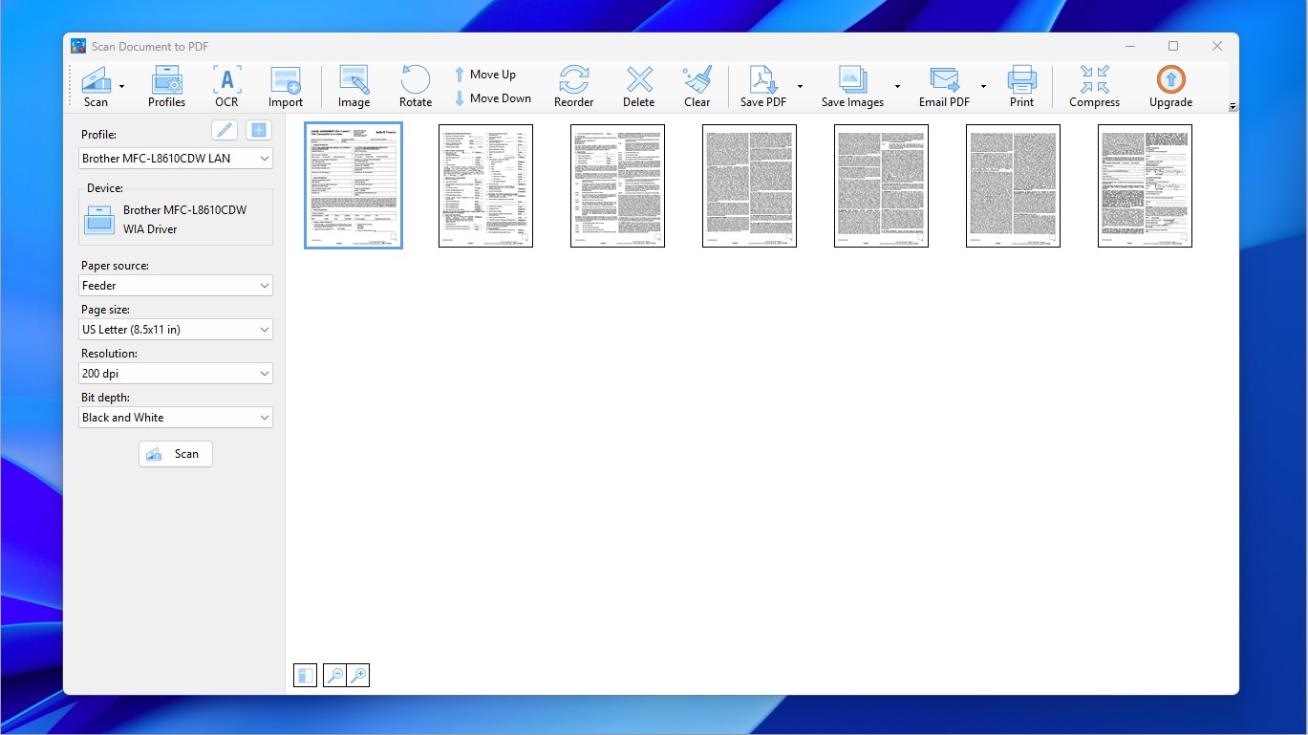This screenshot has height=735, width=1308.
Task: Add a new profile with plus icon
Action: click(x=258, y=129)
